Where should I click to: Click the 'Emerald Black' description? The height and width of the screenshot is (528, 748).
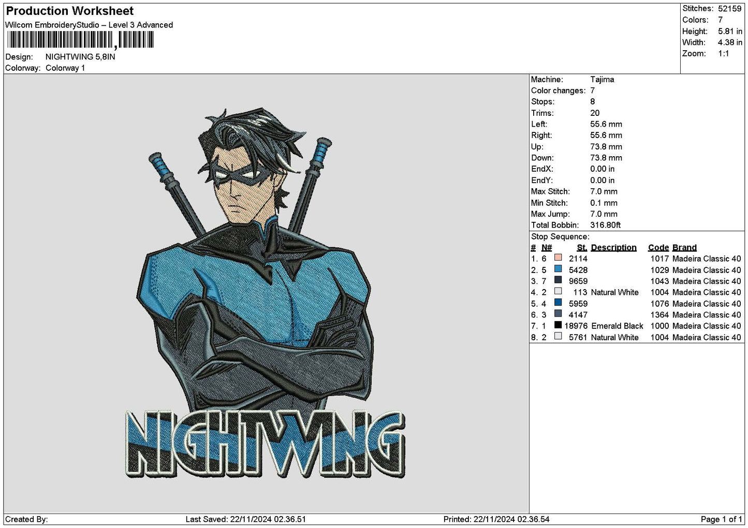617,326
